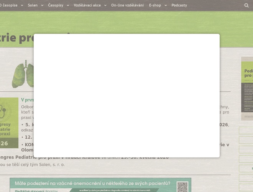Select the first outlined box below the magazine cover

point(246,131)
